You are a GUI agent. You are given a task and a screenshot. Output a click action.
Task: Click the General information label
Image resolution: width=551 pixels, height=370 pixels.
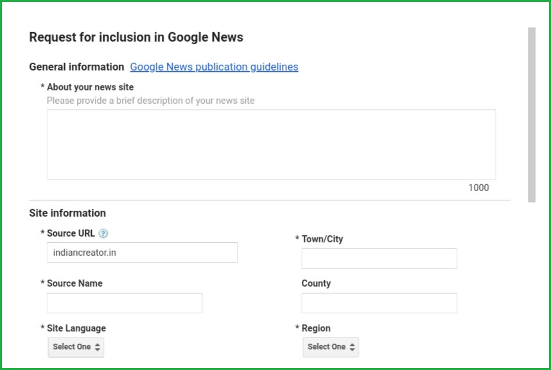point(76,67)
